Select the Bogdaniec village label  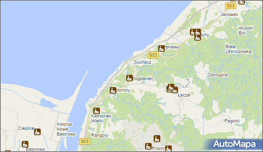[x=143, y=78]
